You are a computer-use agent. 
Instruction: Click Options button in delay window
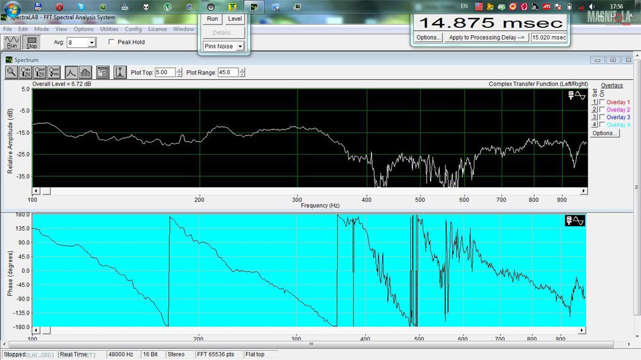[x=428, y=37]
